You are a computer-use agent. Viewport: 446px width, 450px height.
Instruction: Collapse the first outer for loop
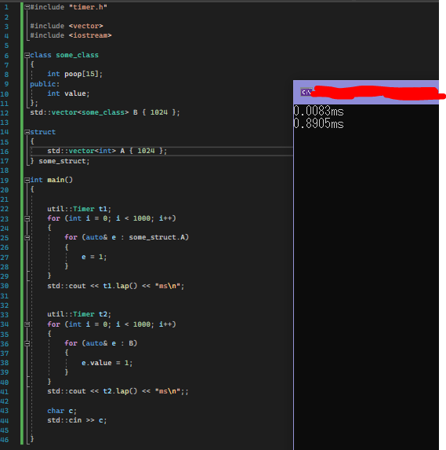tap(27, 218)
